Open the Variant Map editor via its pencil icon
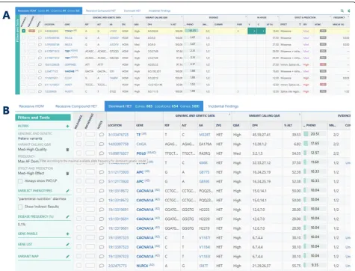 tap(67, 256)
